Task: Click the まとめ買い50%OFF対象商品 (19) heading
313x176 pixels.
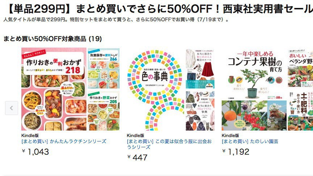Action: [x=53, y=38]
